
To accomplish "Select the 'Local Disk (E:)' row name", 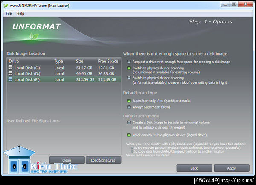I will click(x=27, y=80).
